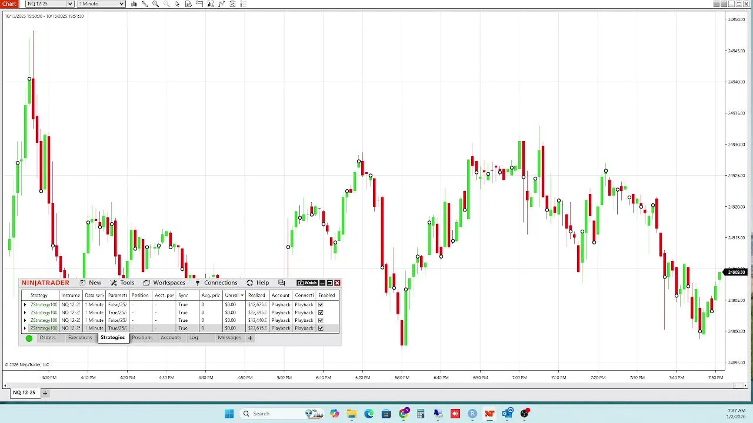The height and width of the screenshot is (423, 753).
Task: Open the indicators icon
Action: [x=211, y=4]
